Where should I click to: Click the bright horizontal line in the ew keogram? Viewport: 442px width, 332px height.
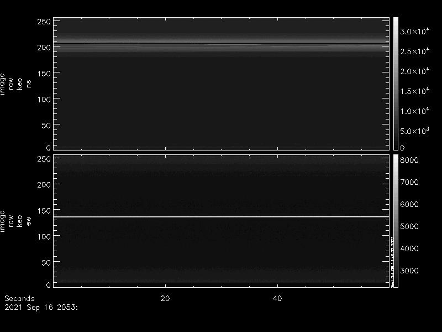[221, 216]
